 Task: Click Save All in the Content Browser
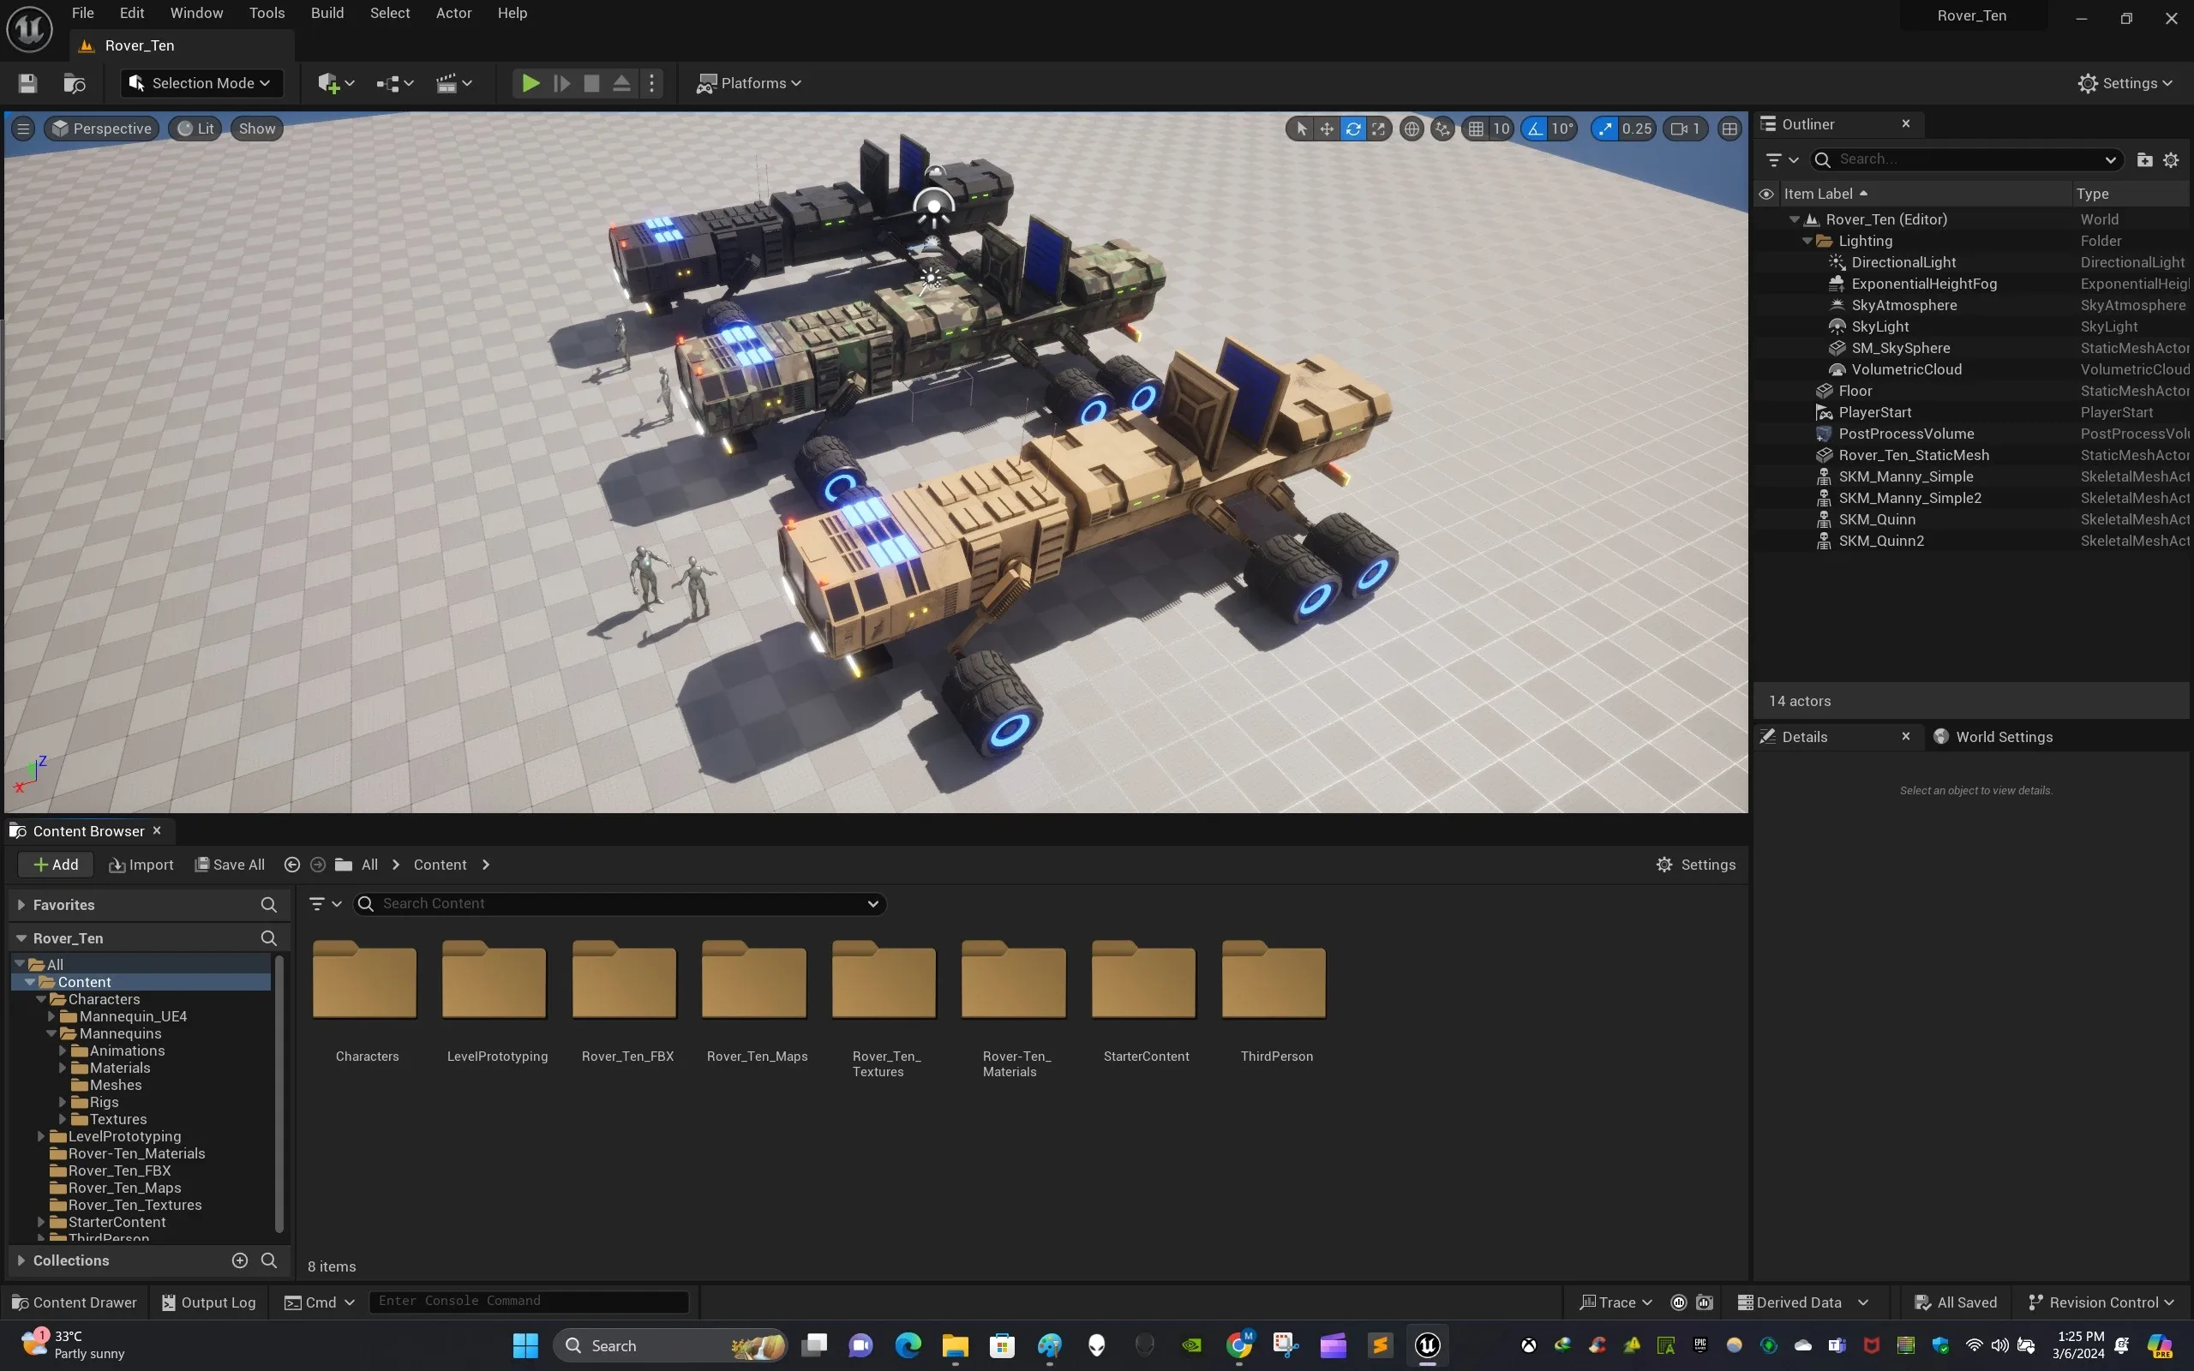[231, 865]
